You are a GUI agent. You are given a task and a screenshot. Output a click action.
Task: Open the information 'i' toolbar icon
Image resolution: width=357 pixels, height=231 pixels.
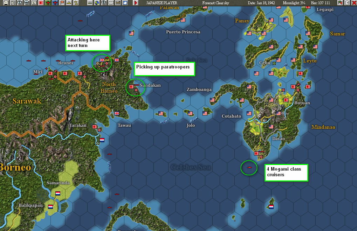click(34, 3)
